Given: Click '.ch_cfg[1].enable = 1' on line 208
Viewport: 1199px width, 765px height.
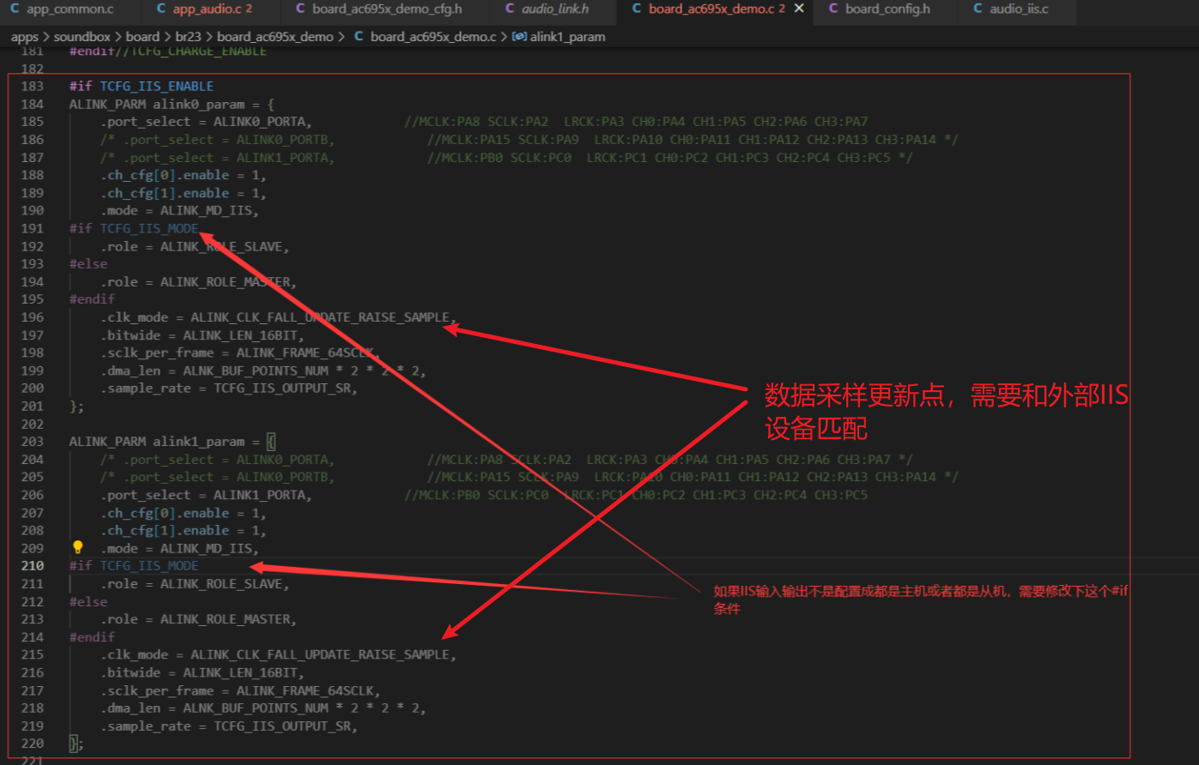Looking at the screenshot, I should [183, 530].
